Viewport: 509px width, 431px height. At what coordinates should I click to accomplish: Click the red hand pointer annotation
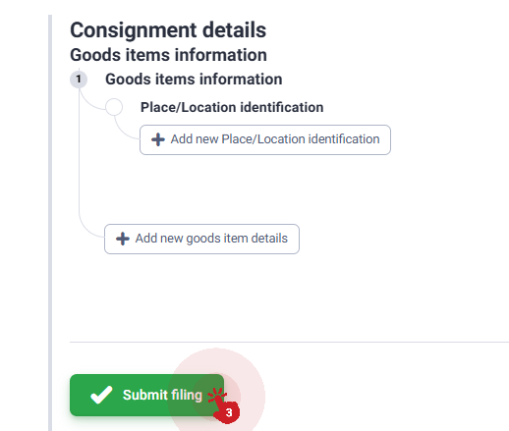click(223, 405)
